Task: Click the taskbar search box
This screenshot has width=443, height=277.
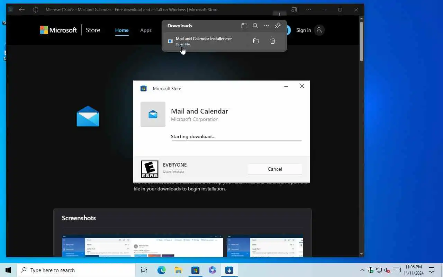Action: tap(76, 270)
